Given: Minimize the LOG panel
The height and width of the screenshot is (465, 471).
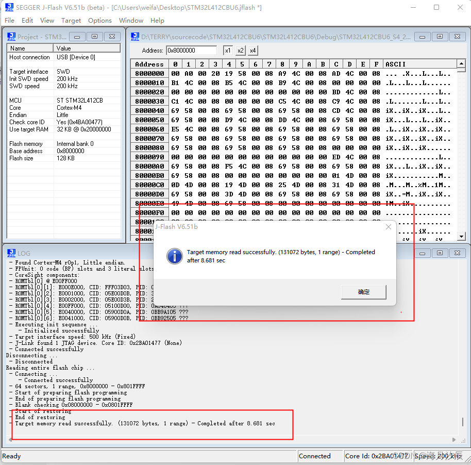Looking at the screenshot, I should click(x=422, y=253).
